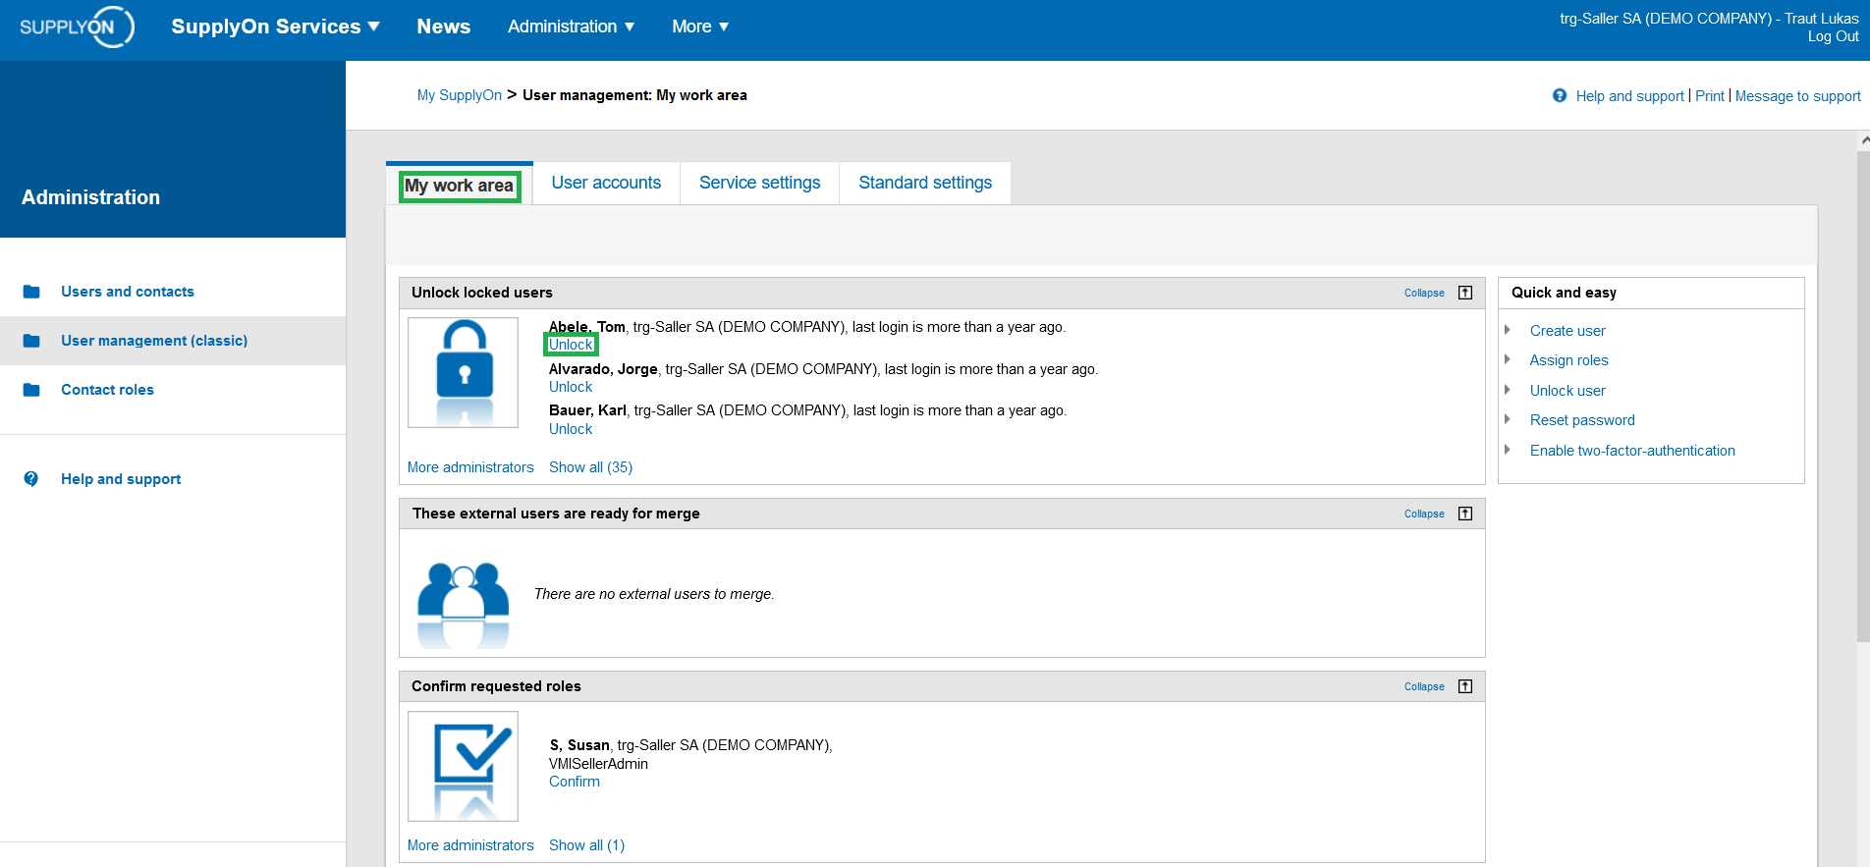Open Help and support link in the header
Viewport: 1870px width, 867px height.
point(1629,96)
